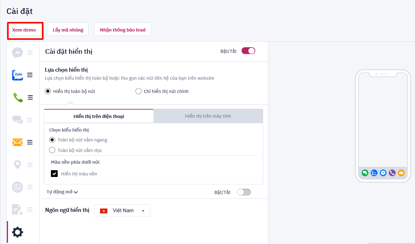Viewport: 415px width, 244px height.
Task: Turn off the Bật/Tắt display toggle
Action: click(x=248, y=51)
